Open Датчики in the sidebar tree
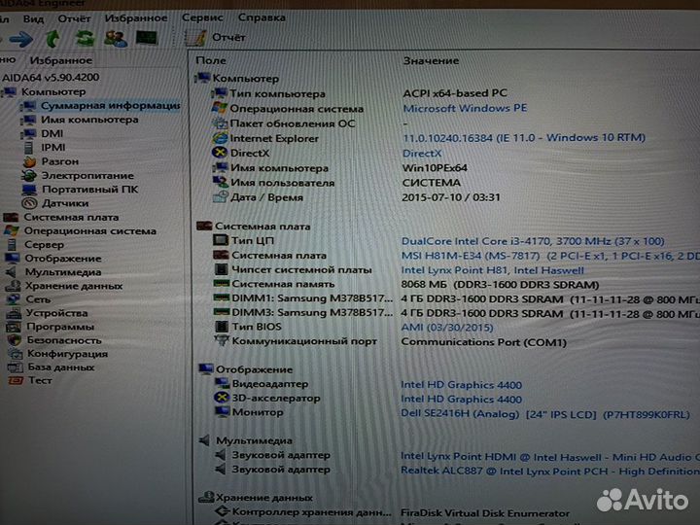 [x=65, y=203]
